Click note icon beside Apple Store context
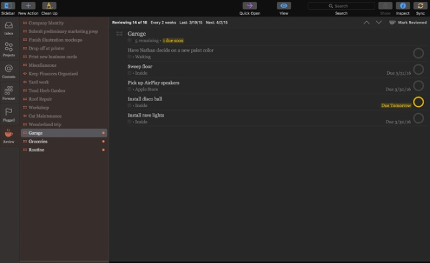This screenshot has height=263, width=430. click(x=129, y=89)
